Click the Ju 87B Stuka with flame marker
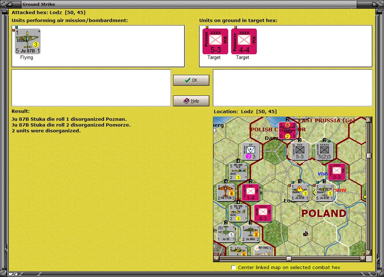 (300, 192)
